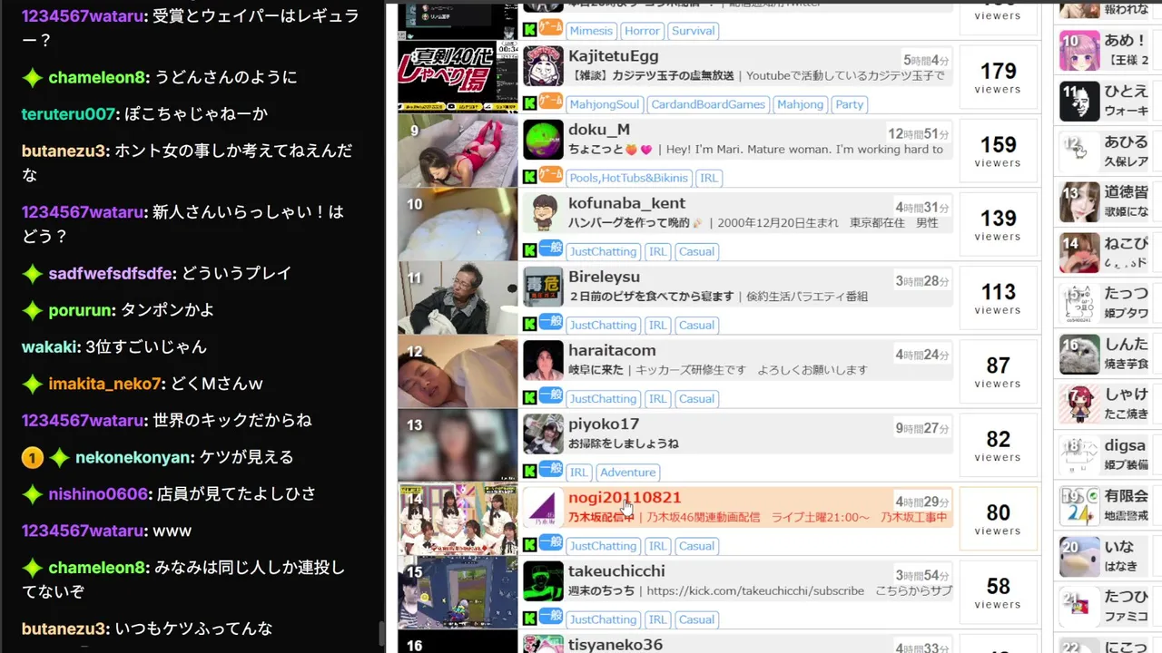Open the あめ！ avatar in the right sidebar
This screenshot has height=653, width=1162.
tap(1079, 51)
